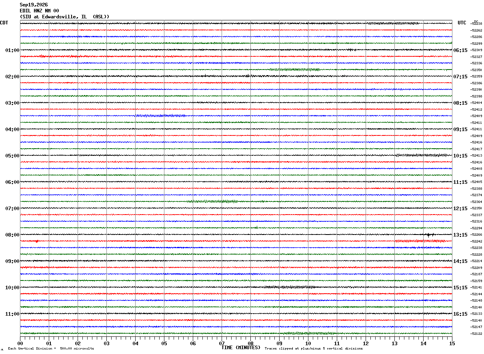
Task: Click the Sep19,2026 date text
Action: [x=34, y=5]
